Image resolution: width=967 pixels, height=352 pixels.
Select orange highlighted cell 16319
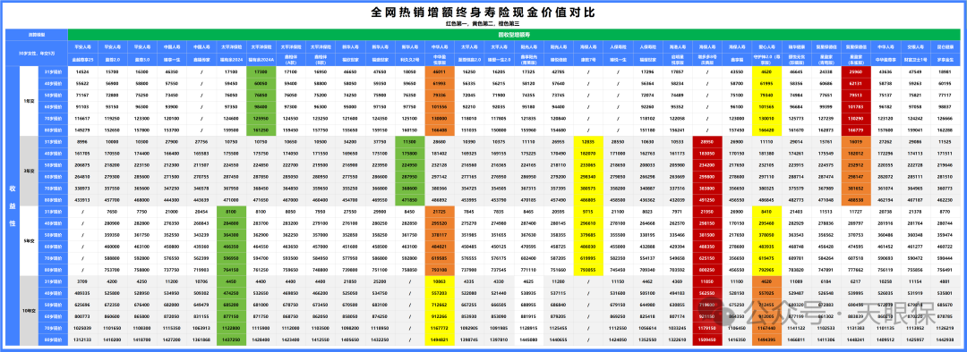point(857,141)
